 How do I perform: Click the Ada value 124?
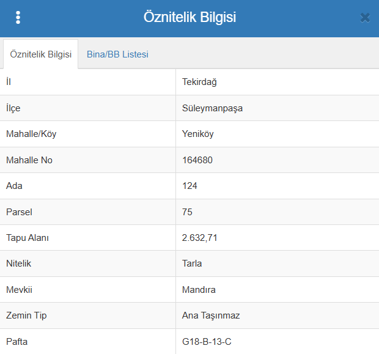[x=189, y=186]
